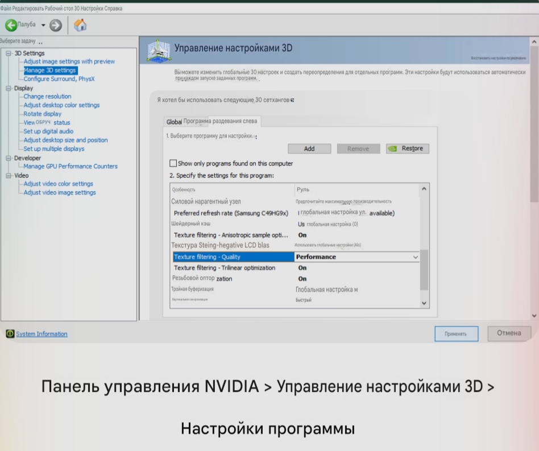
Task: Open Set up multiple displays
Action: [54, 149]
